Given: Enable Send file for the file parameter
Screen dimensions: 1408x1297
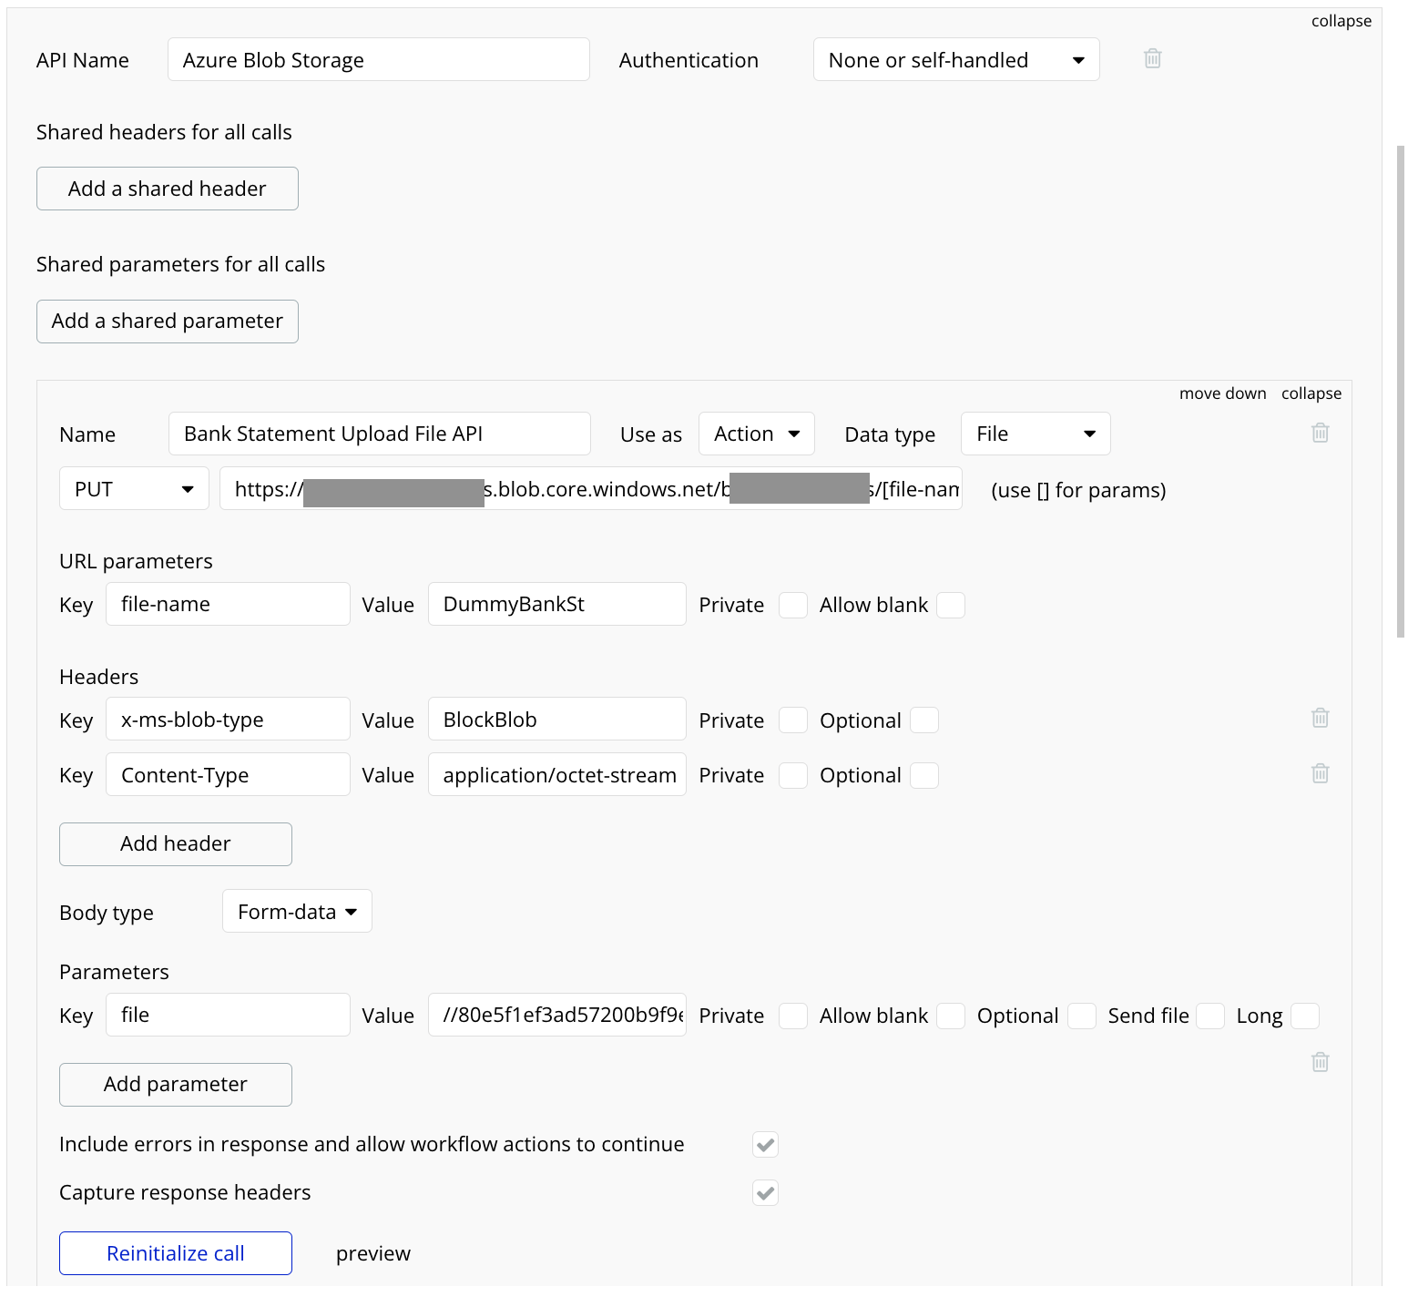Looking at the screenshot, I should pyautogui.click(x=1209, y=1016).
